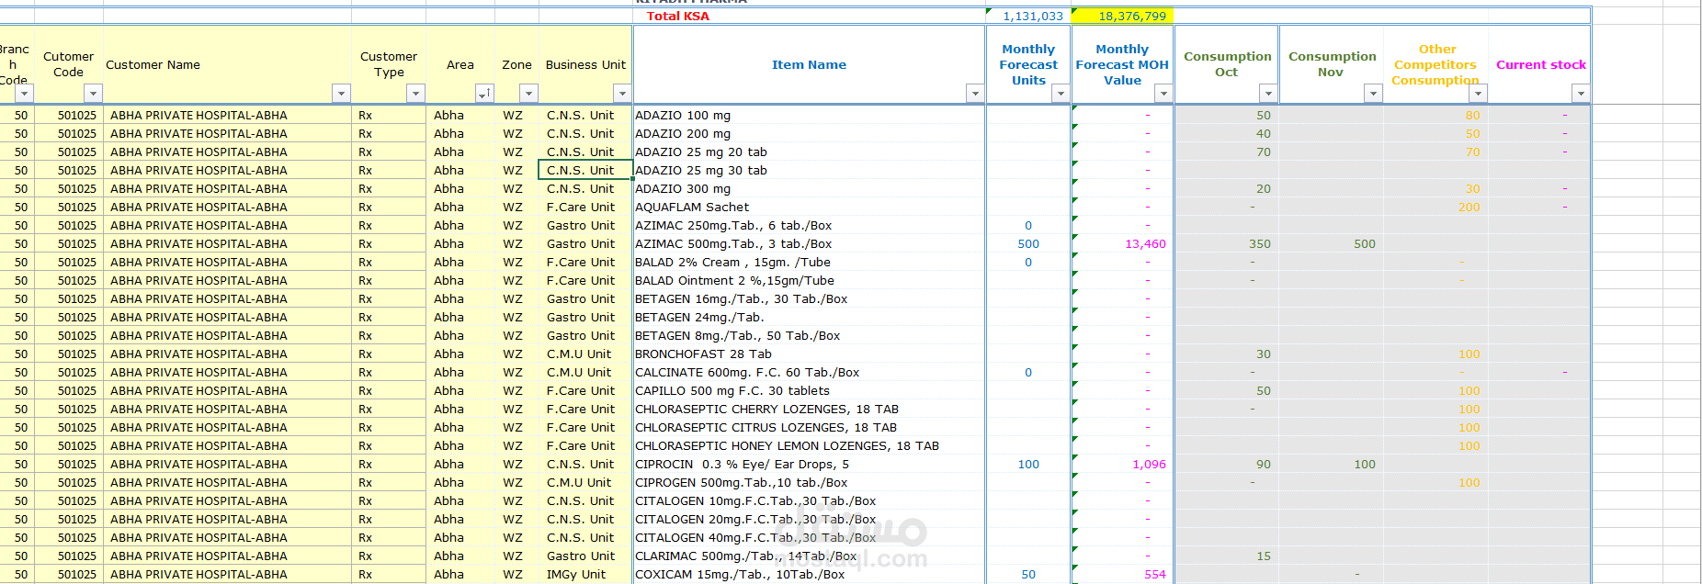
Task: Select the CLARIMAC 500mg./Tab. item cell
Action: click(810, 556)
